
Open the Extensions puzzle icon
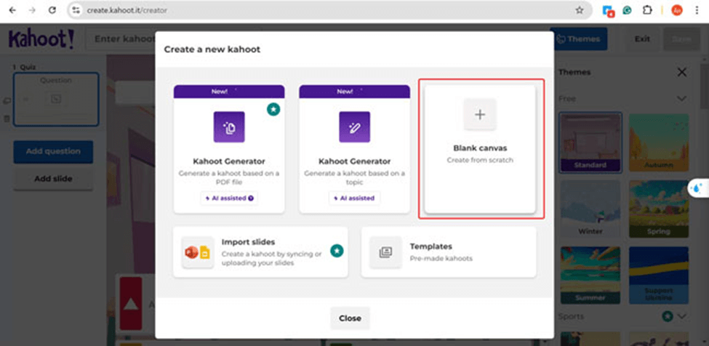click(647, 10)
